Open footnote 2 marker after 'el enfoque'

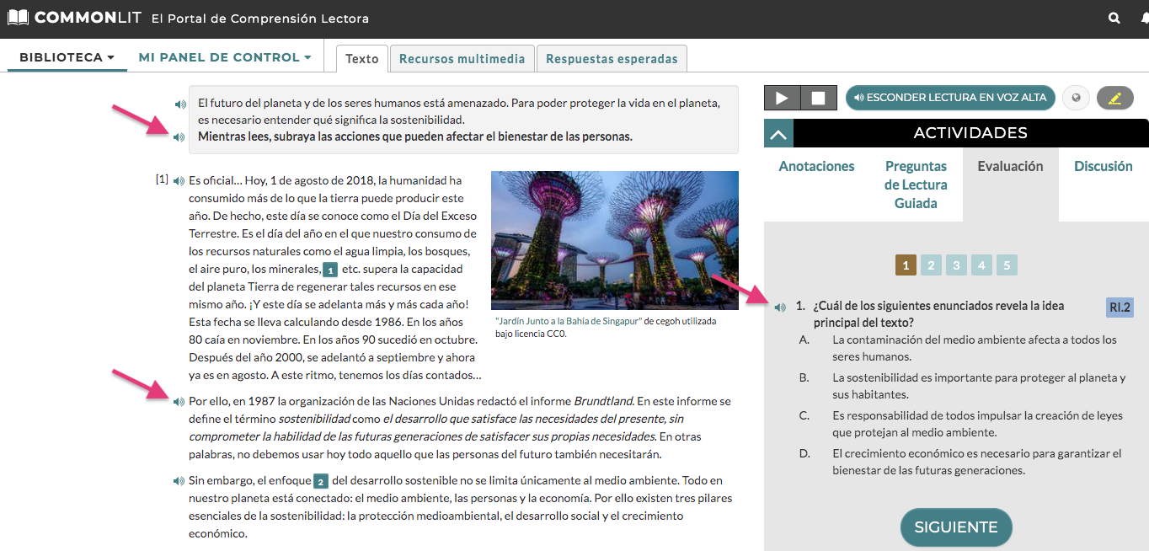click(320, 482)
